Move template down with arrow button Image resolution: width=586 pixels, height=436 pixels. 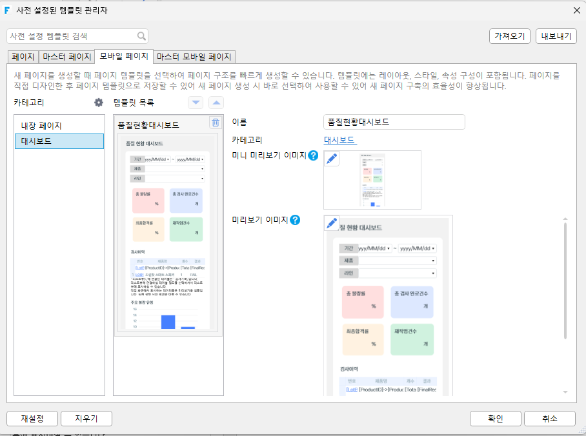tap(196, 103)
